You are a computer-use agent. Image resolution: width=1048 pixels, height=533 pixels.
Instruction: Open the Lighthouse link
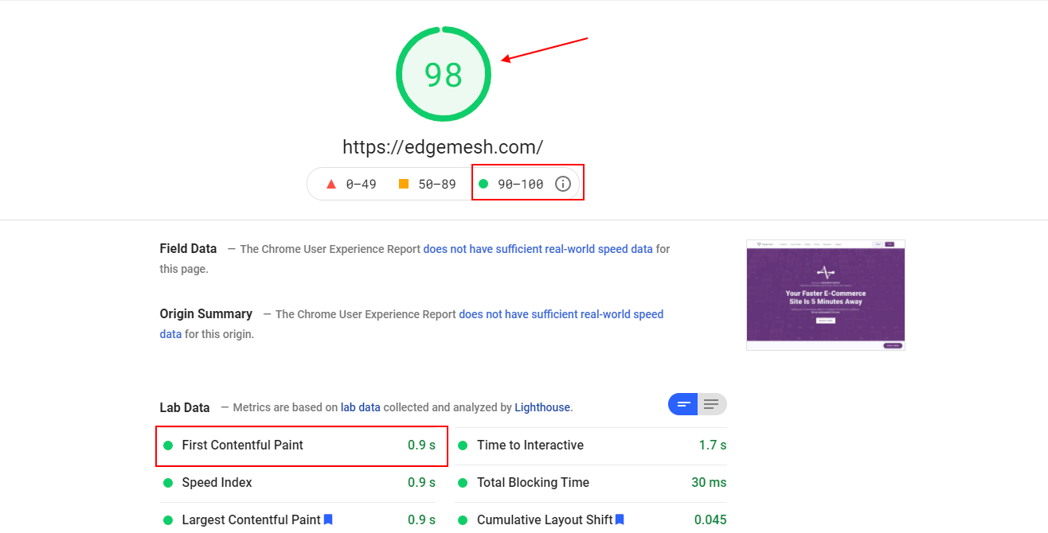(542, 407)
